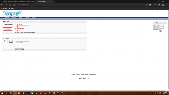Open the Tools menu item

34,17
